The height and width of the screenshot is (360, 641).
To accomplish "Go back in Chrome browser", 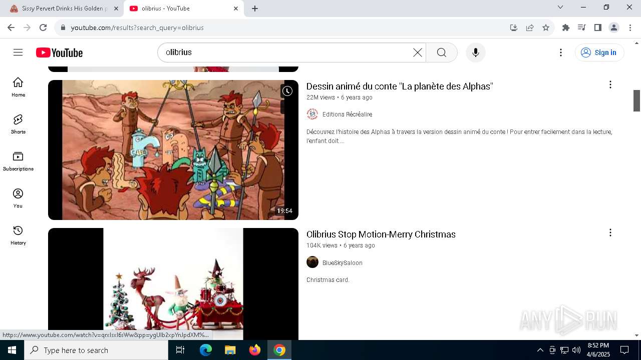I will (11, 27).
